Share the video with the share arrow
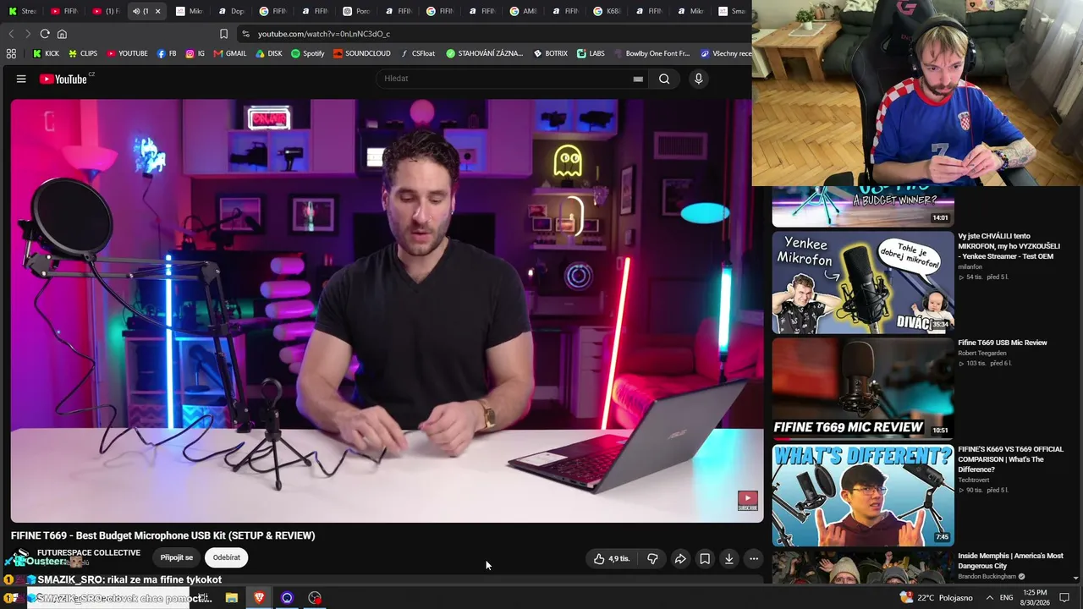Image resolution: width=1083 pixels, height=609 pixels. (680, 558)
